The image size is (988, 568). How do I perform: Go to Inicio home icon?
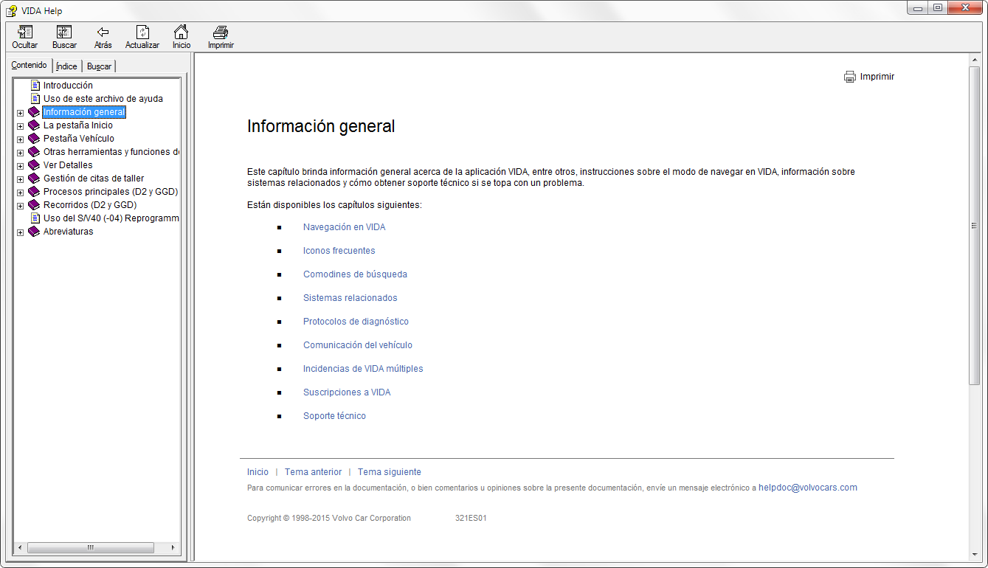(181, 32)
